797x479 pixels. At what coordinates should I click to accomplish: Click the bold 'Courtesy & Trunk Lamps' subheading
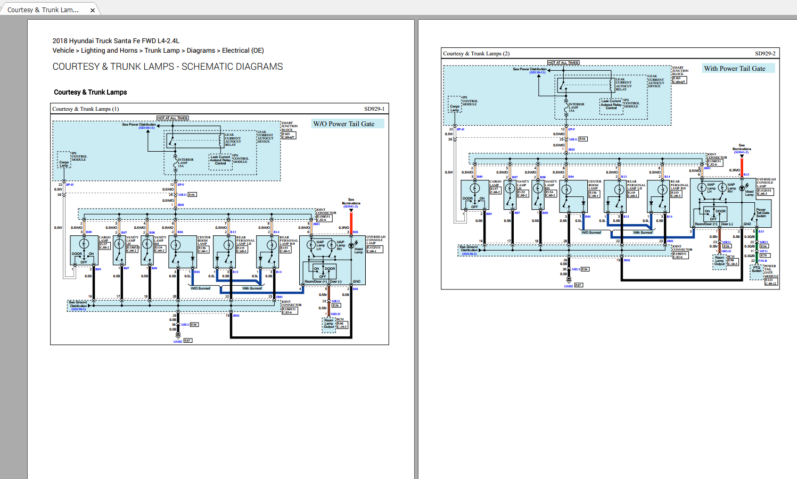[x=91, y=92]
